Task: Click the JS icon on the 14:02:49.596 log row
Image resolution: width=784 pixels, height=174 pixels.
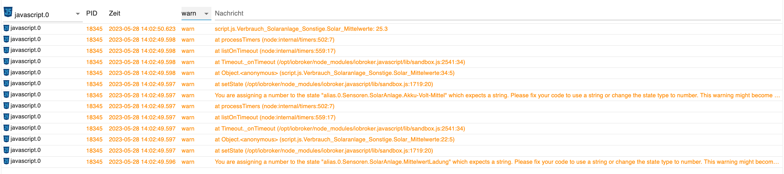Action: click(6, 161)
